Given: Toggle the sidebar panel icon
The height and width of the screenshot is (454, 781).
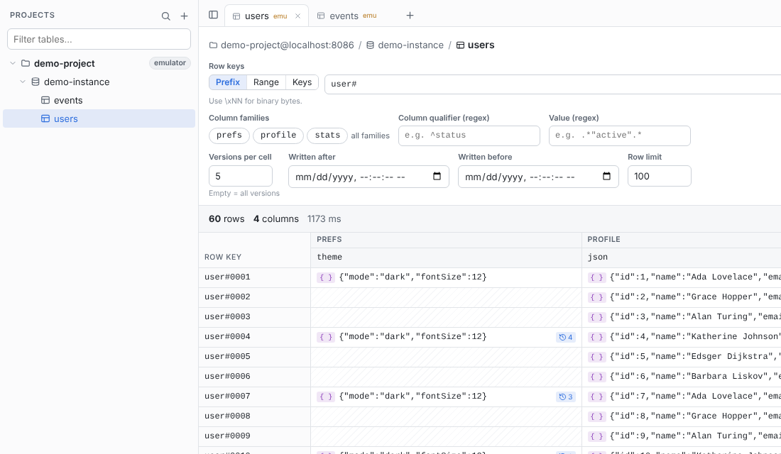Looking at the screenshot, I should pyautogui.click(x=213, y=15).
